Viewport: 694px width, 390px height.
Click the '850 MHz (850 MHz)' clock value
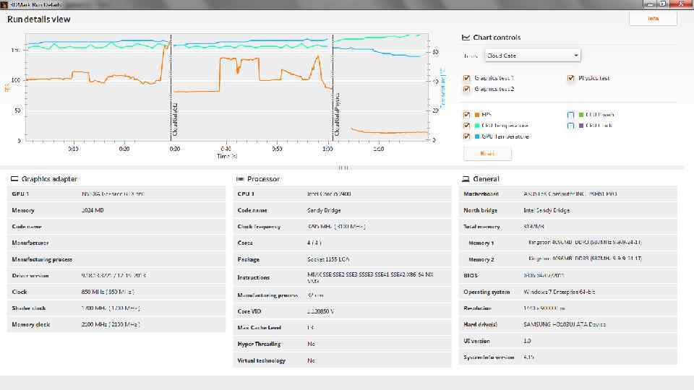click(x=108, y=292)
